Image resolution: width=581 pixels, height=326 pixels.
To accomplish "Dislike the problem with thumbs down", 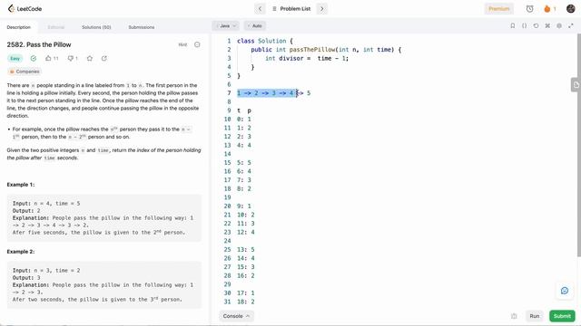I will (73, 58).
